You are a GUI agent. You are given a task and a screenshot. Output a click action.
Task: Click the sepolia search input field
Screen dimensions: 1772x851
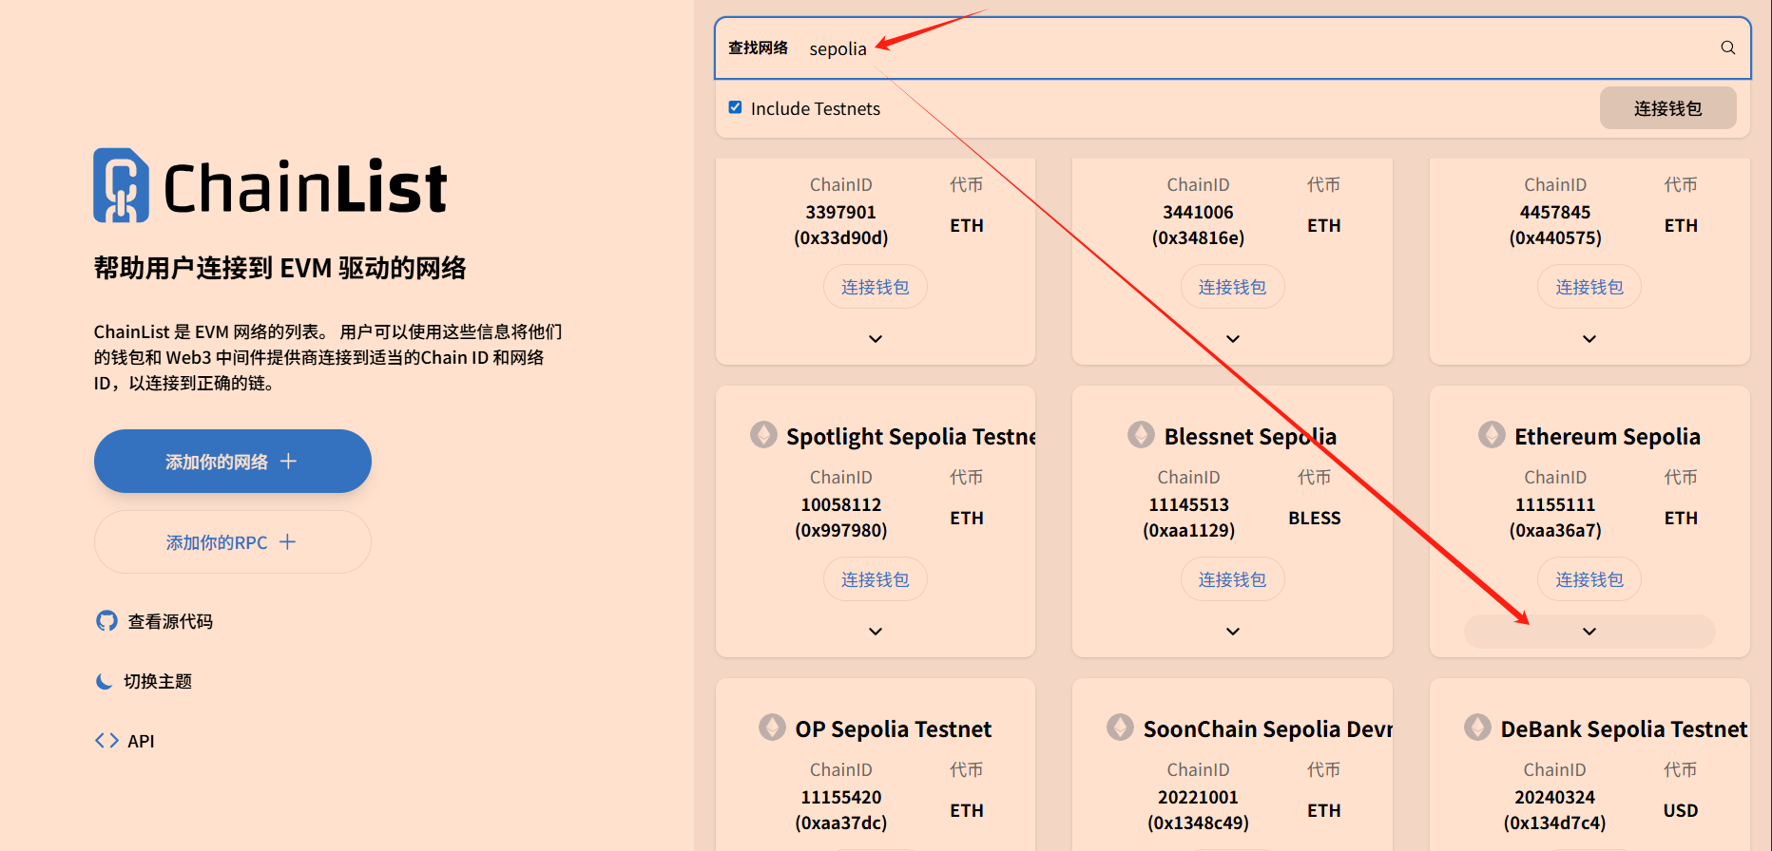point(1255,48)
